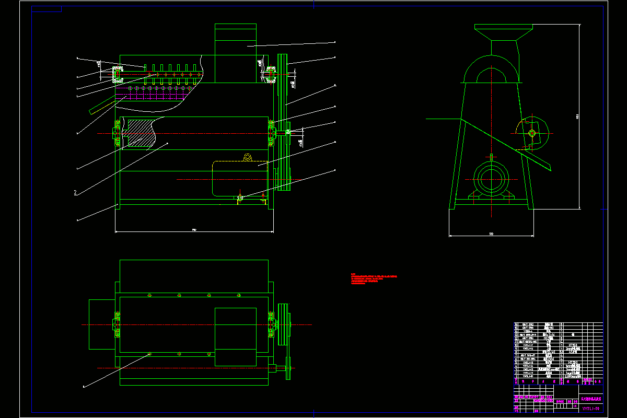
Task: Click item number 16 in the parts list
Action: [x=517, y=324]
